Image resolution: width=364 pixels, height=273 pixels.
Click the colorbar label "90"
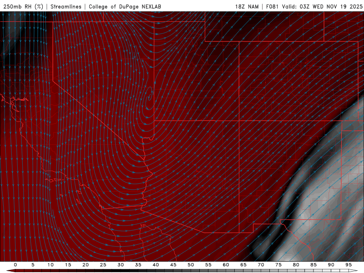coord(331,265)
